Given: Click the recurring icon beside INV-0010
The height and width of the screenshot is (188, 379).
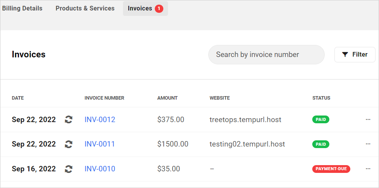Looking at the screenshot, I should pyautogui.click(x=69, y=169).
